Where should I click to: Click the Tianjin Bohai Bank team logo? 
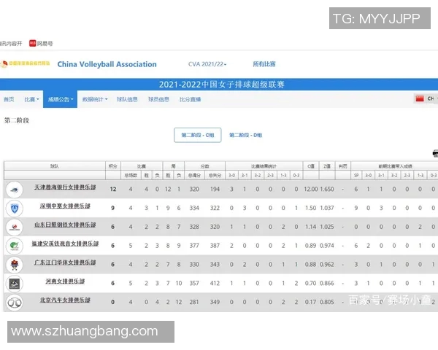(x=14, y=190)
